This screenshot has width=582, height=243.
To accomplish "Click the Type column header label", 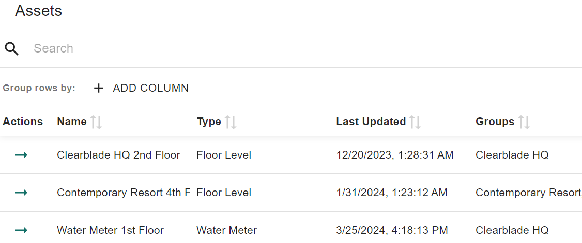I will click(x=209, y=122).
